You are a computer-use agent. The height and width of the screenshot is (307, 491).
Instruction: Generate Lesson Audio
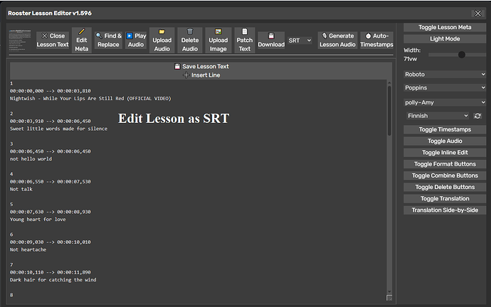click(x=337, y=41)
